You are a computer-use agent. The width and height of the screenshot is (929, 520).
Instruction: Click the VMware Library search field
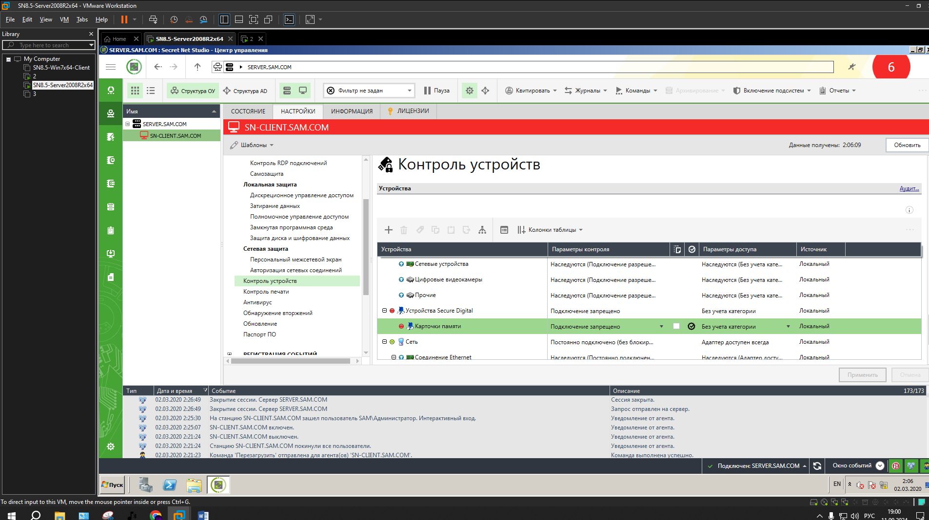[x=49, y=45]
